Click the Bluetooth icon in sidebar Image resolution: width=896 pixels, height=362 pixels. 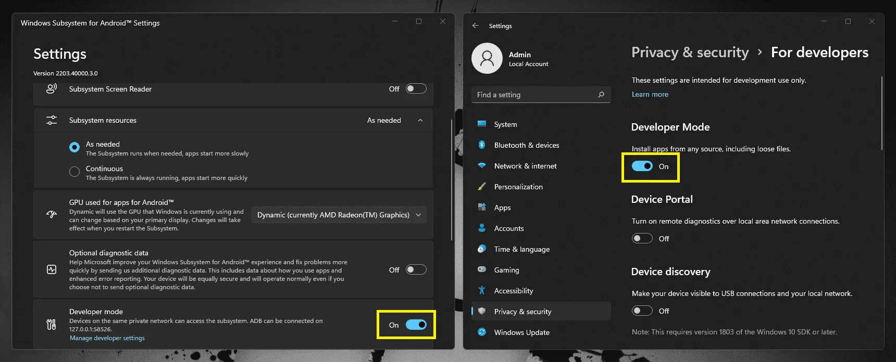point(482,145)
